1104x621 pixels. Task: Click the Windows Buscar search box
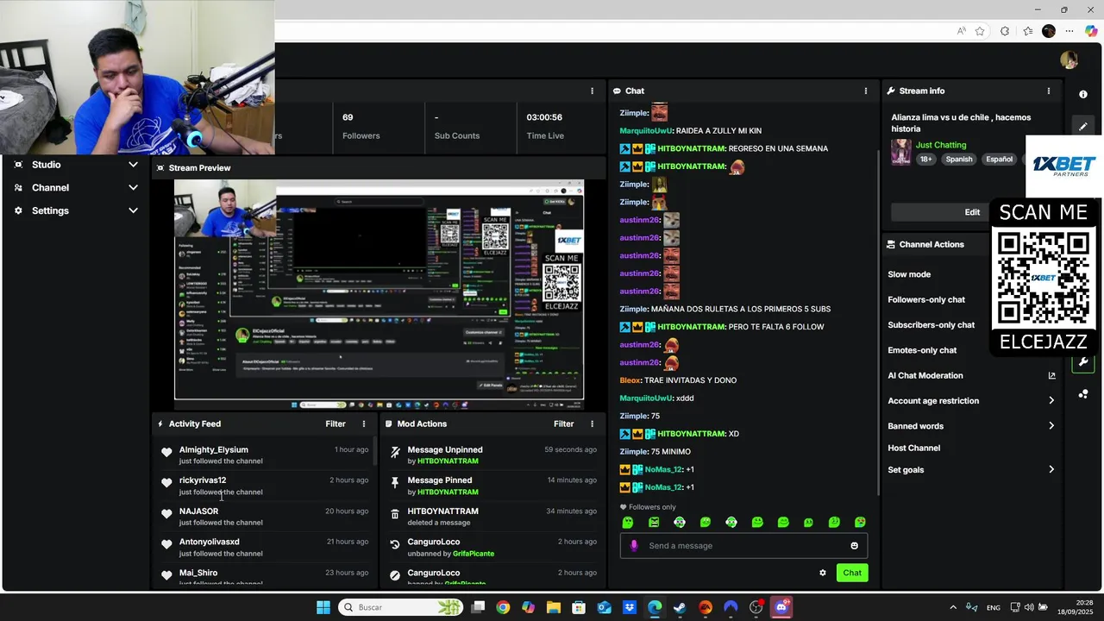tap(400, 607)
